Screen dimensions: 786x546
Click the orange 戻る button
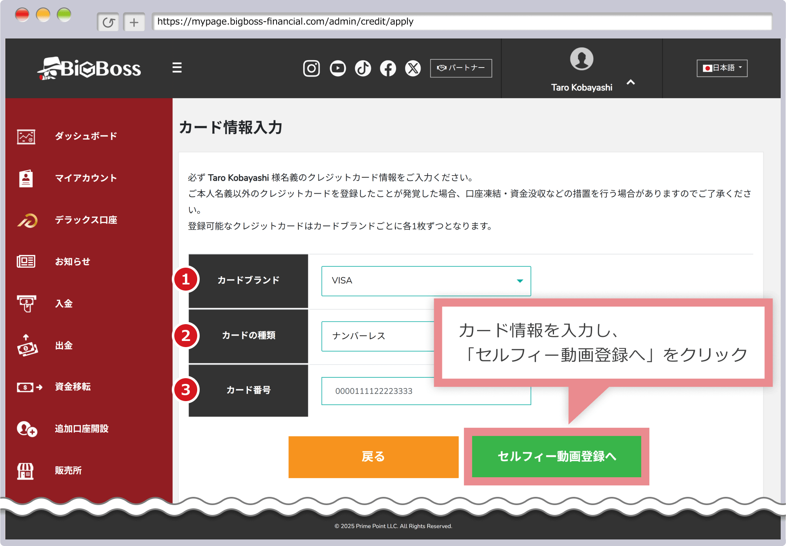373,457
